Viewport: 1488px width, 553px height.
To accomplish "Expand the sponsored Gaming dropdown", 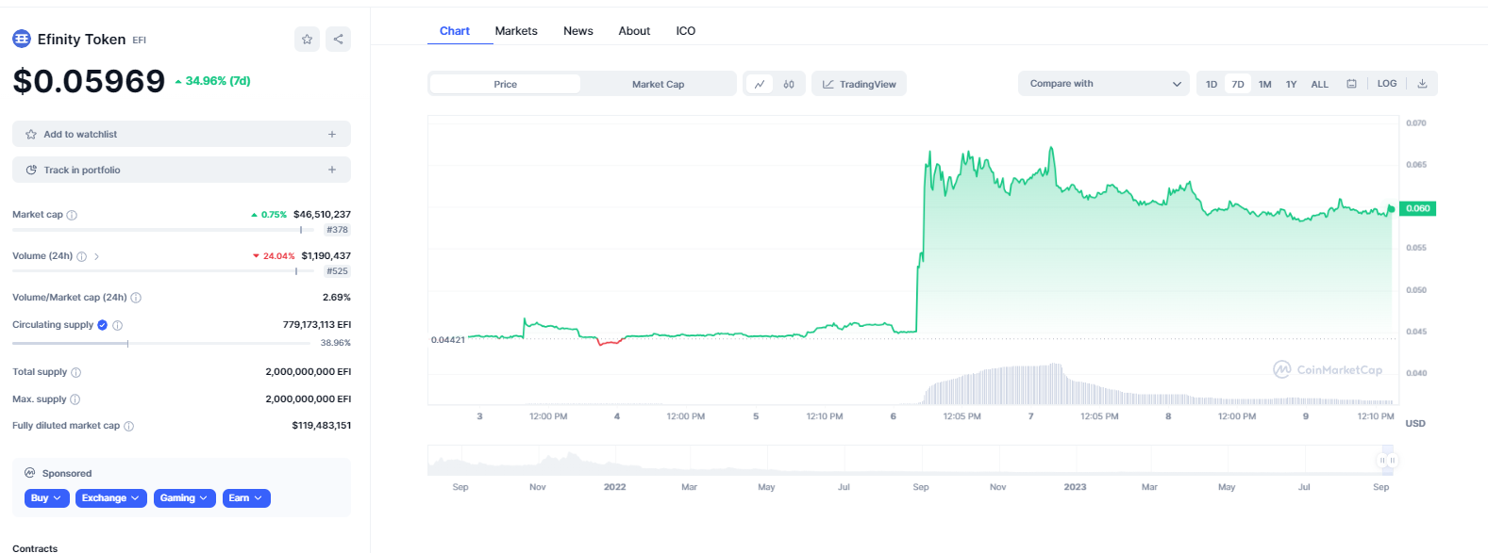I will click(184, 498).
